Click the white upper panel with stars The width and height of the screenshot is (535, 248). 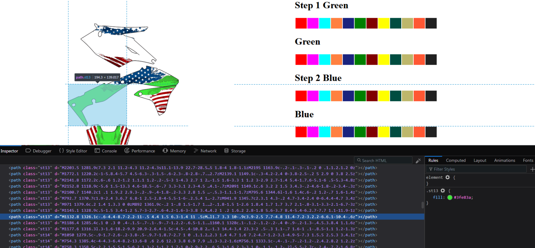(118, 45)
